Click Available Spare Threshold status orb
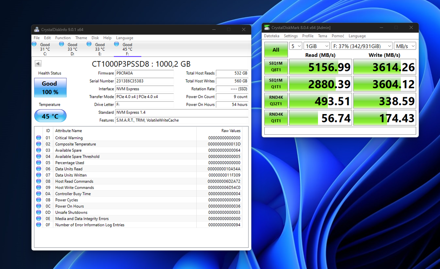 tap(38, 156)
